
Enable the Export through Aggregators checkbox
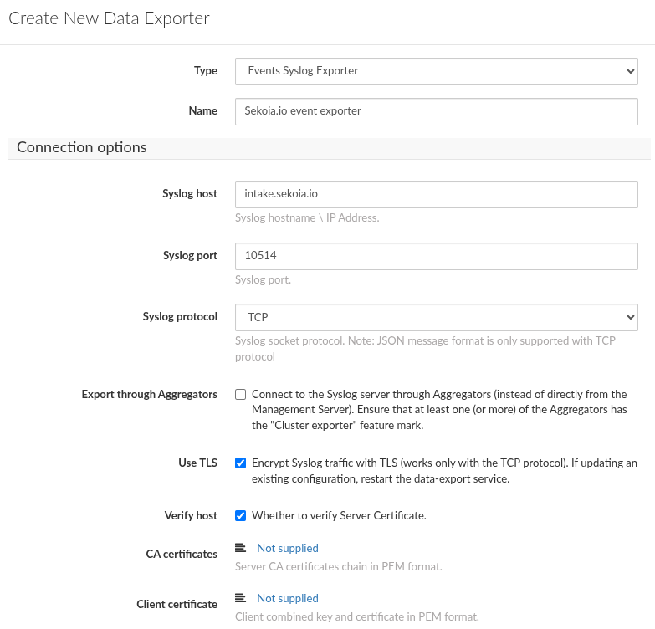(240, 394)
